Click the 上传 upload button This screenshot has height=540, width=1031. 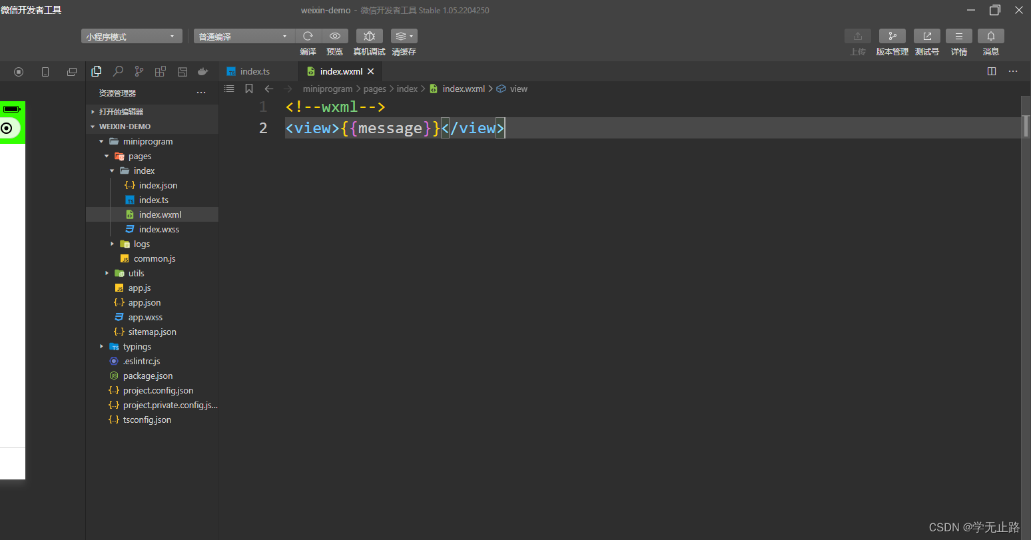point(858,36)
